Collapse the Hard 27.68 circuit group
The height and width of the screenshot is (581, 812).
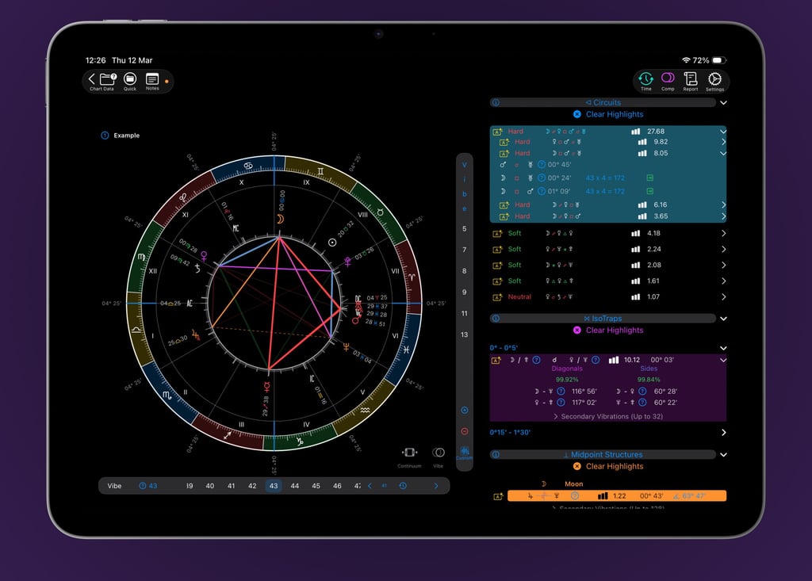[x=723, y=132]
